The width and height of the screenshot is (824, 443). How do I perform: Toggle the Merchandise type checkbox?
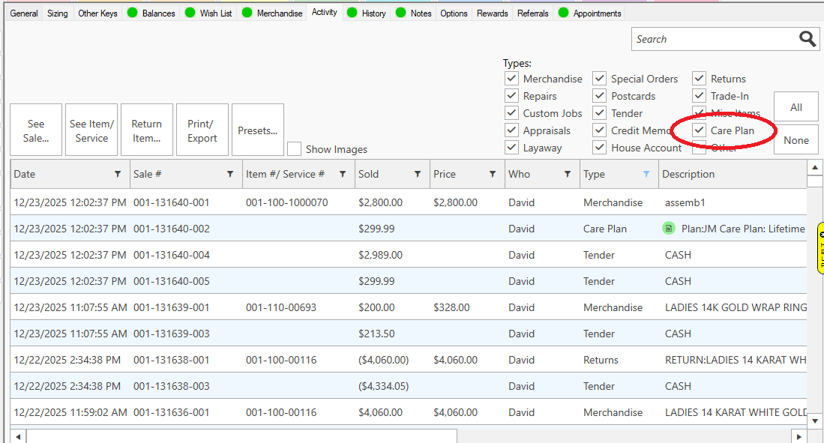coord(511,79)
